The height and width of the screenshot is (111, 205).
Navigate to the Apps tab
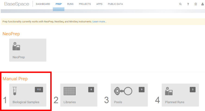(x=99, y=4)
